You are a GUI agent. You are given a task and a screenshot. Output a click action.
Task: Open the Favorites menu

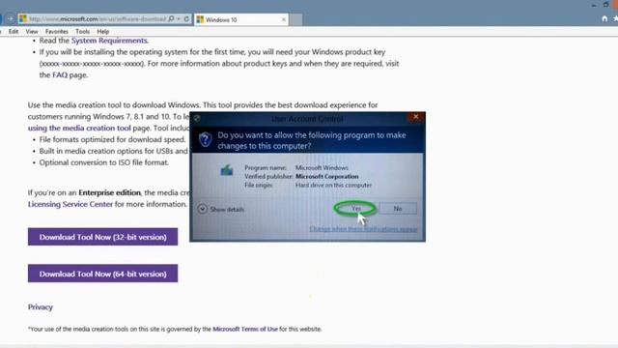pyautogui.click(x=56, y=31)
